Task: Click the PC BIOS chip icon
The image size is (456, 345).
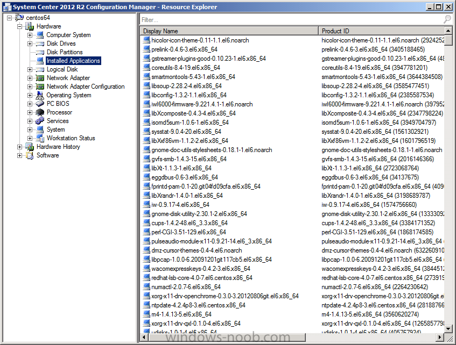Action: [x=40, y=104]
